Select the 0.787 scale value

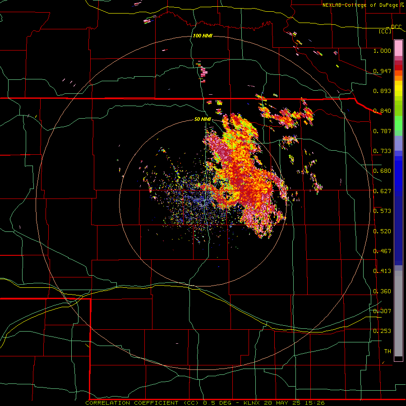click(x=382, y=131)
